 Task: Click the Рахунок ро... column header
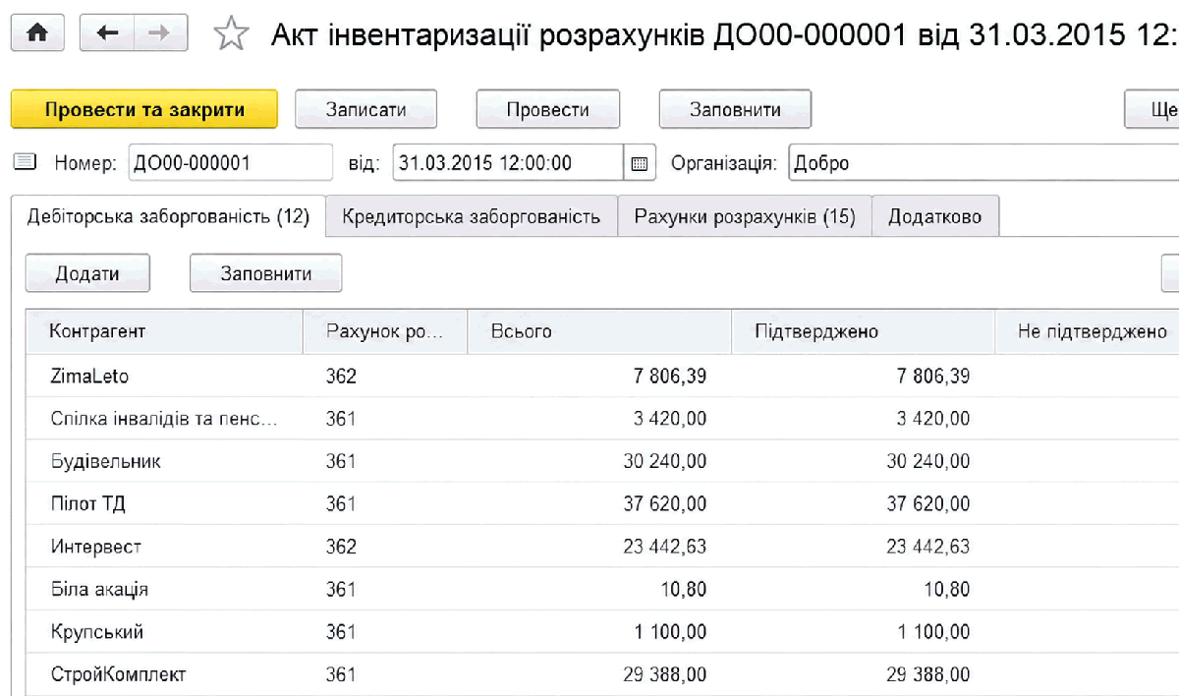(x=384, y=331)
